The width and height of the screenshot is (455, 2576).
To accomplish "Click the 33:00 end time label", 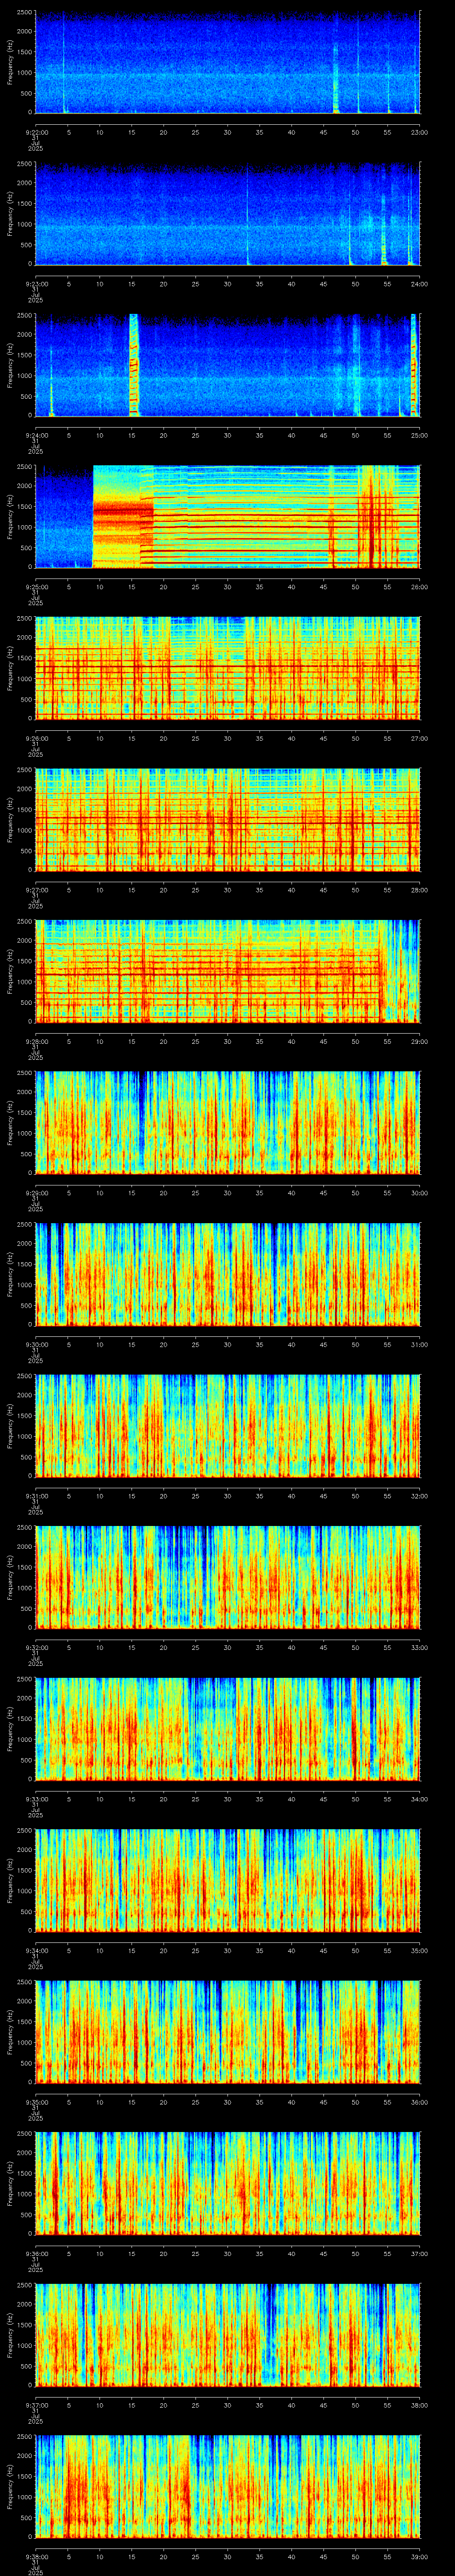I will (419, 1647).
